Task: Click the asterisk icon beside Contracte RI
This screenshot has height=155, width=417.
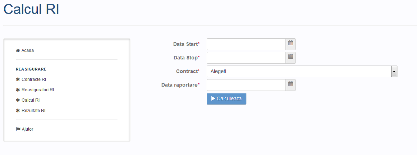Action: coord(18,79)
